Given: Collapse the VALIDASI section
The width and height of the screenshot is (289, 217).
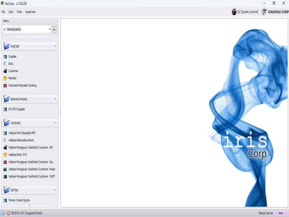Looking at the screenshot, I should (55, 123).
